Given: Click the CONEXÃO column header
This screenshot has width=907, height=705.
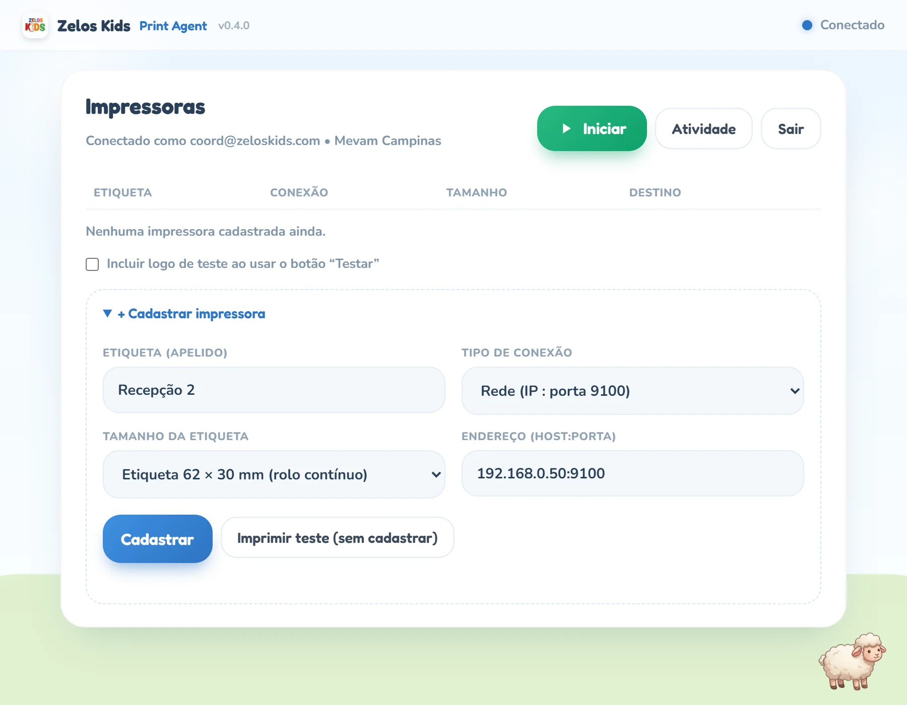Looking at the screenshot, I should (299, 192).
